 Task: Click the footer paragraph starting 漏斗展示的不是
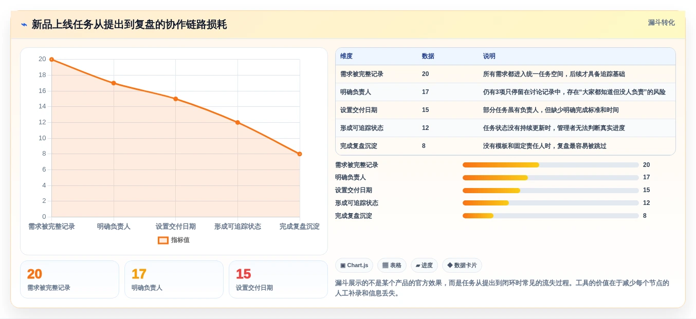click(502, 288)
